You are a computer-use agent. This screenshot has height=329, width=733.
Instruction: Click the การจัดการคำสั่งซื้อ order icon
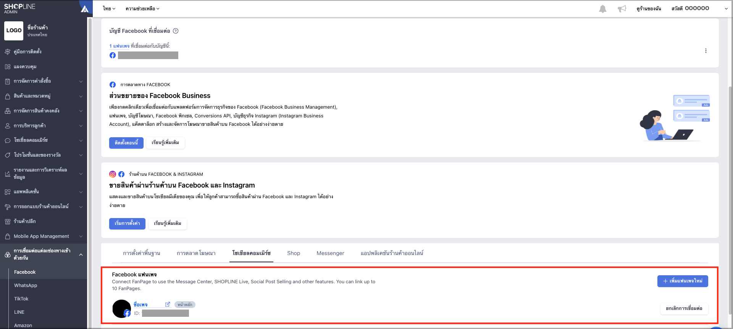tap(7, 81)
